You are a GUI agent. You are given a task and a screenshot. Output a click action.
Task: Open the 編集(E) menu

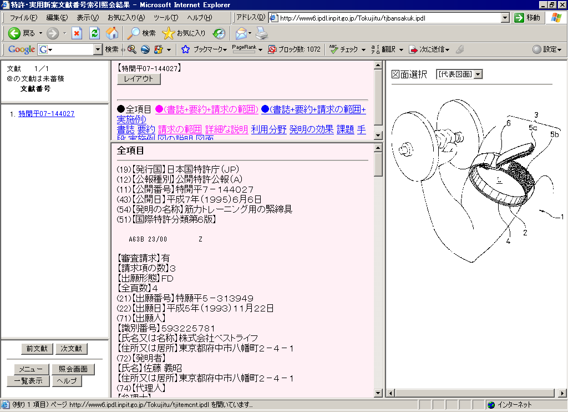[57, 17]
